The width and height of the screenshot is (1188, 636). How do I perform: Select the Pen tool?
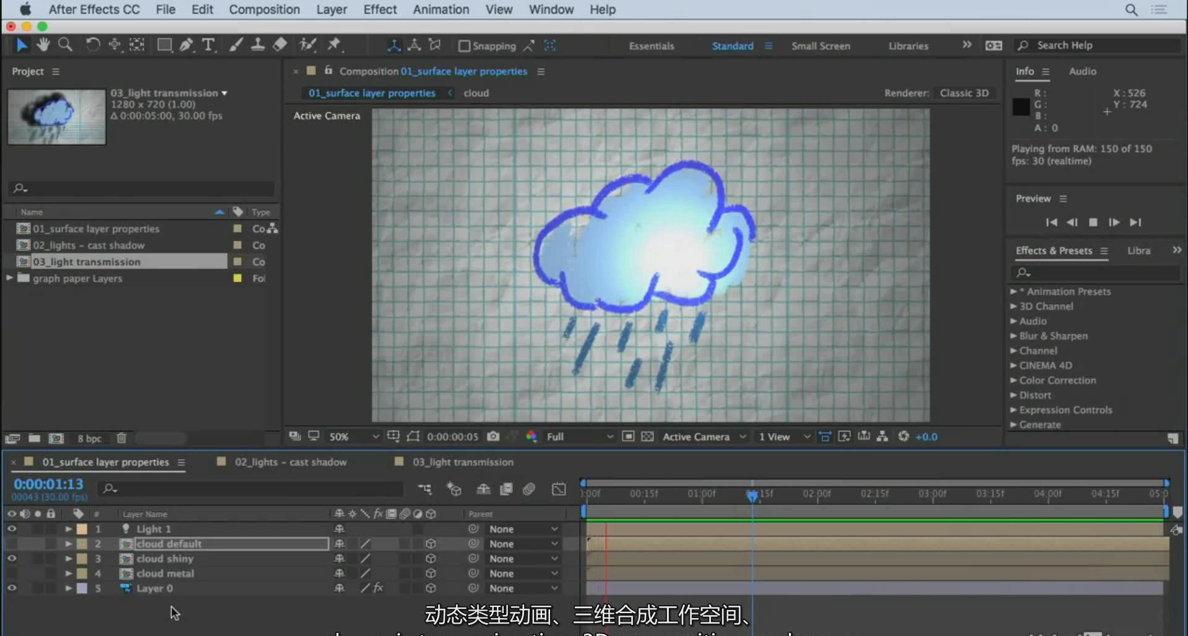[186, 45]
